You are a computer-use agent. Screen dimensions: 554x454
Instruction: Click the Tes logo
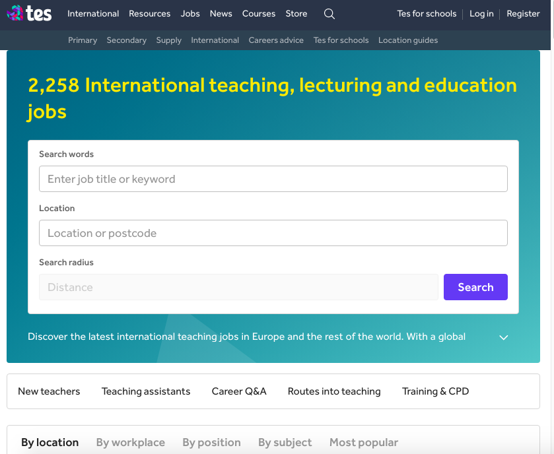pos(29,13)
